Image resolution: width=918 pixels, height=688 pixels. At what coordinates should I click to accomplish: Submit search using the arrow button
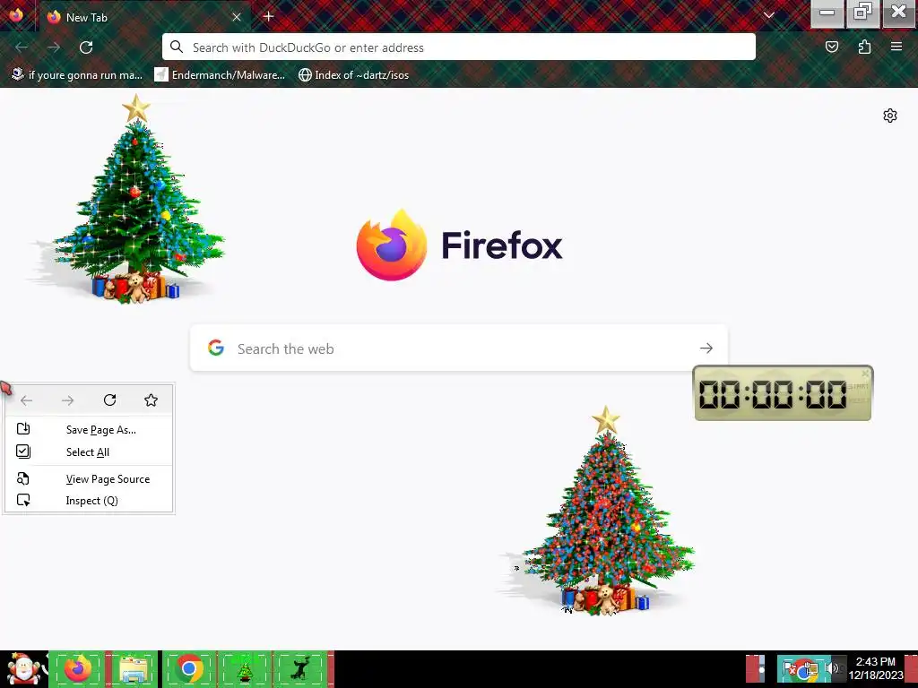pyautogui.click(x=706, y=348)
